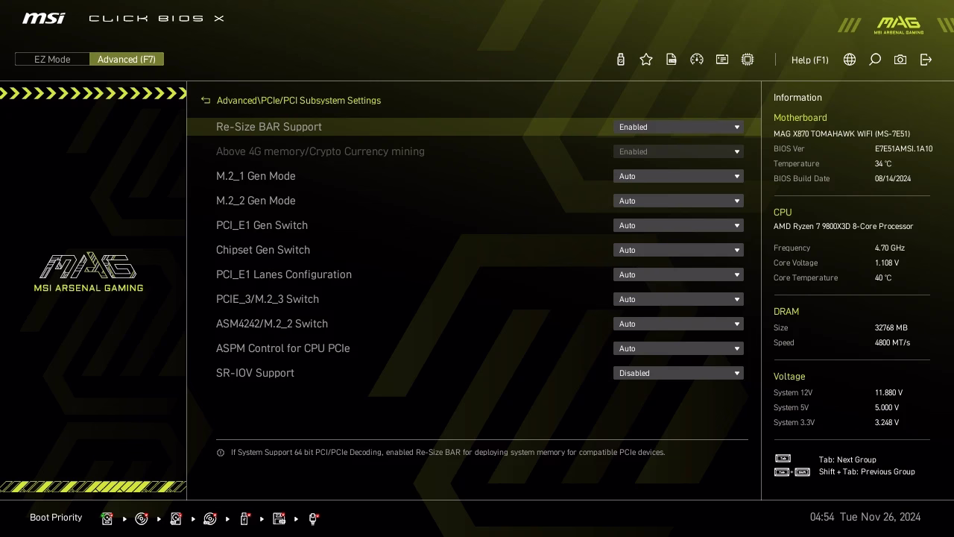Click the CPU frequency 4.70 GHz value
The height and width of the screenshot is (537, 954).
890,248
